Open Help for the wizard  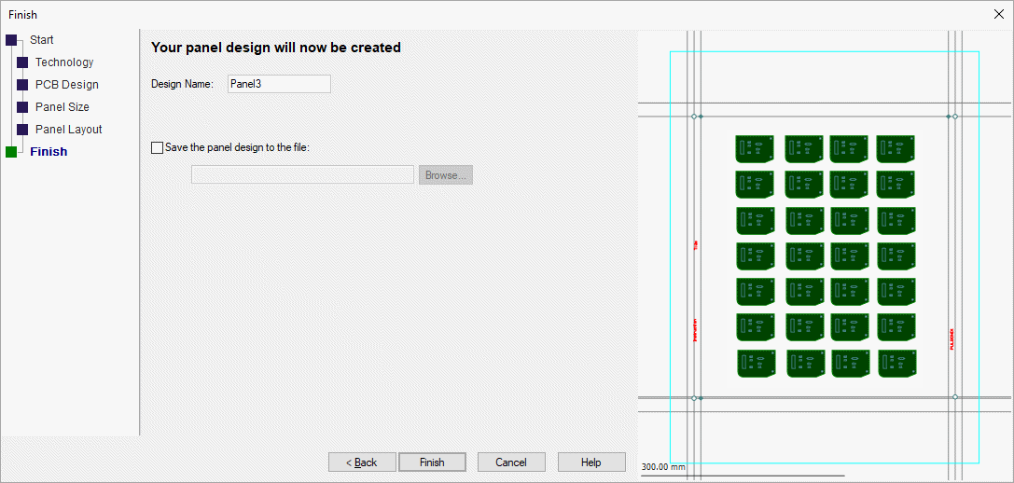point(591,462)
